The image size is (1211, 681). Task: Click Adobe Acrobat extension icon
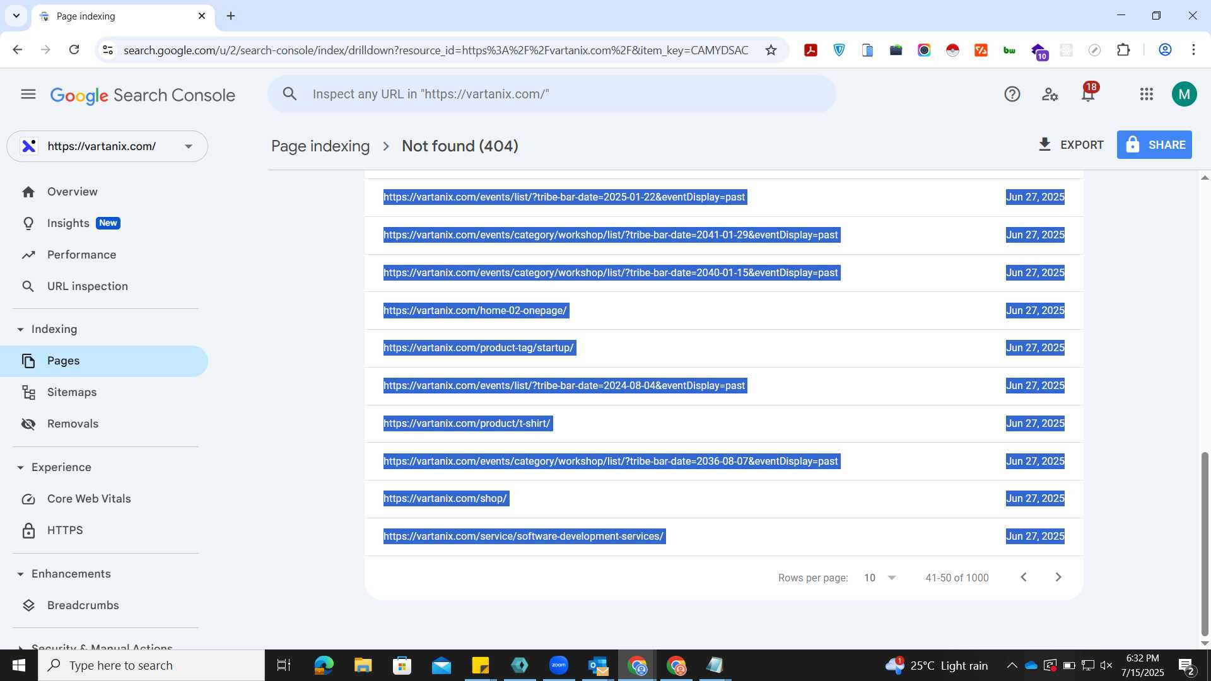pyautogui.click(x=811, y=50)
